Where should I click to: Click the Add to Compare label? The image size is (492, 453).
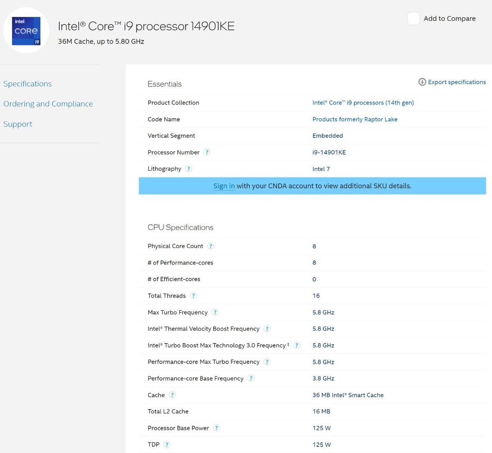450,18
